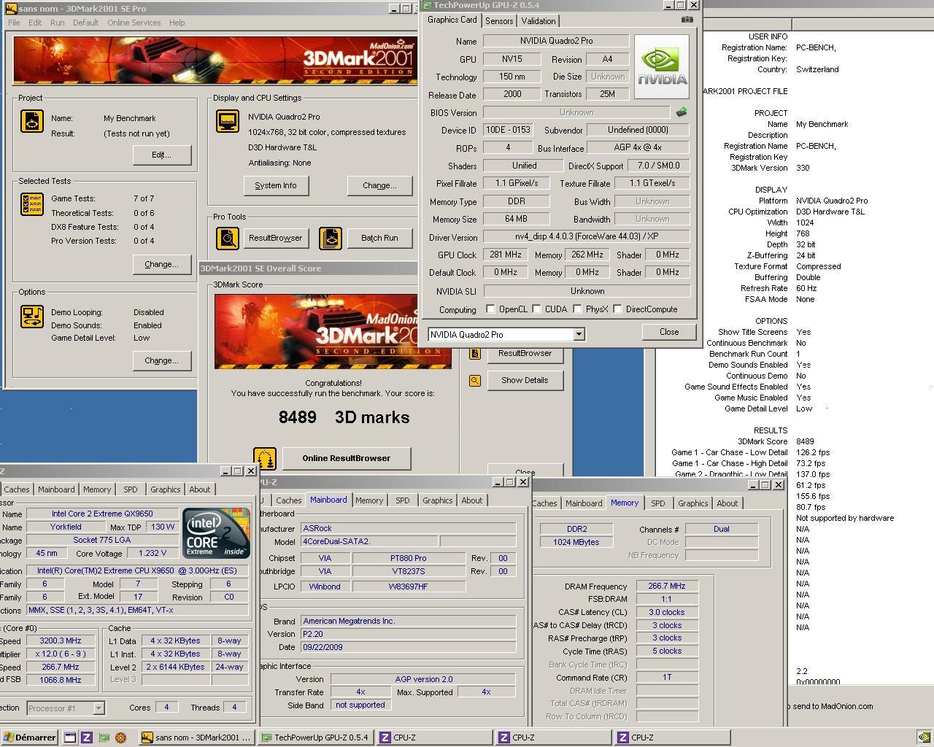Click the Project icon in 3DMark2001
The width and height of the screenshot is (934, 747).
tap(31, 120)
